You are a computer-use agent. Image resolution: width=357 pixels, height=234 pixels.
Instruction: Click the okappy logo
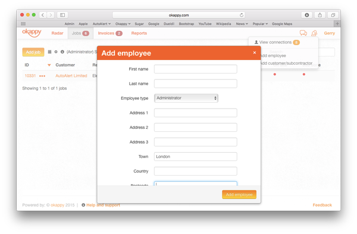pos(32,33)
